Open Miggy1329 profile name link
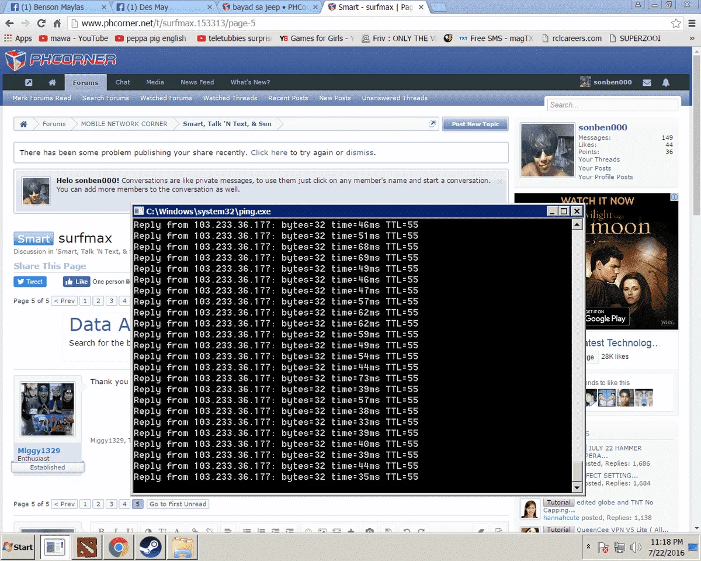The image size is (701, 561). pyautogui.click(x=39, y=451)
